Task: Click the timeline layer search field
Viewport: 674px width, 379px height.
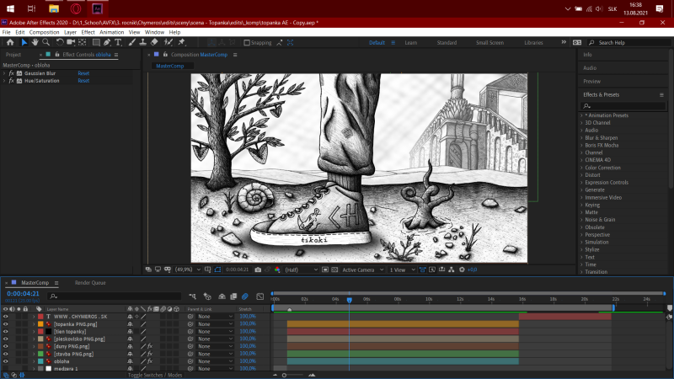Action: click(x=115, y=296)
